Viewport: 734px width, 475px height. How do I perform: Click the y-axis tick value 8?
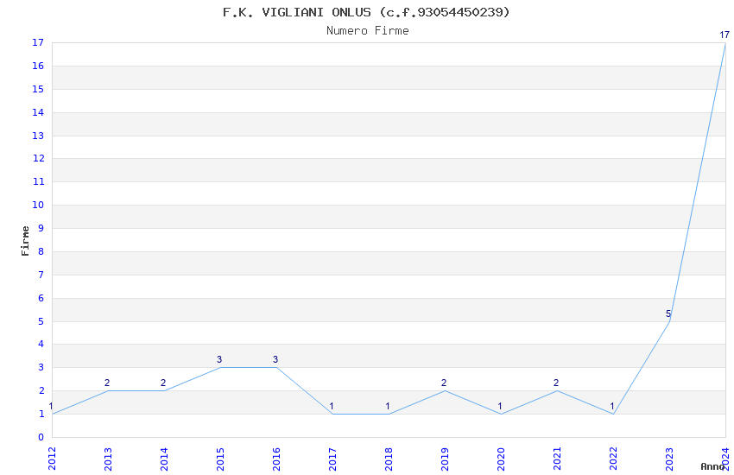coord(41,251)
